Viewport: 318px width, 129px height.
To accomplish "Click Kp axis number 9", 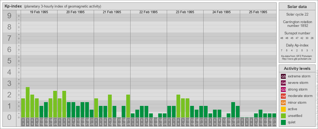I will pyautogui.click(x=9, y=16).
